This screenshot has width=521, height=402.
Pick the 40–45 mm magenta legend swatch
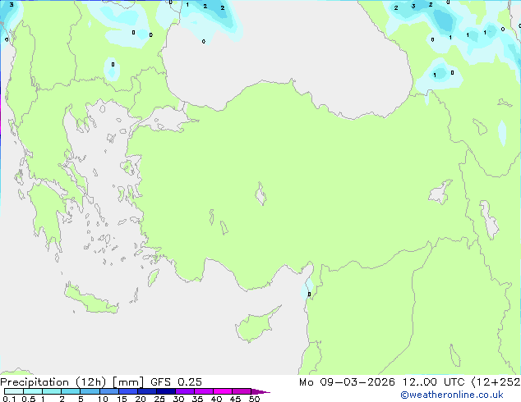(223, 391)
